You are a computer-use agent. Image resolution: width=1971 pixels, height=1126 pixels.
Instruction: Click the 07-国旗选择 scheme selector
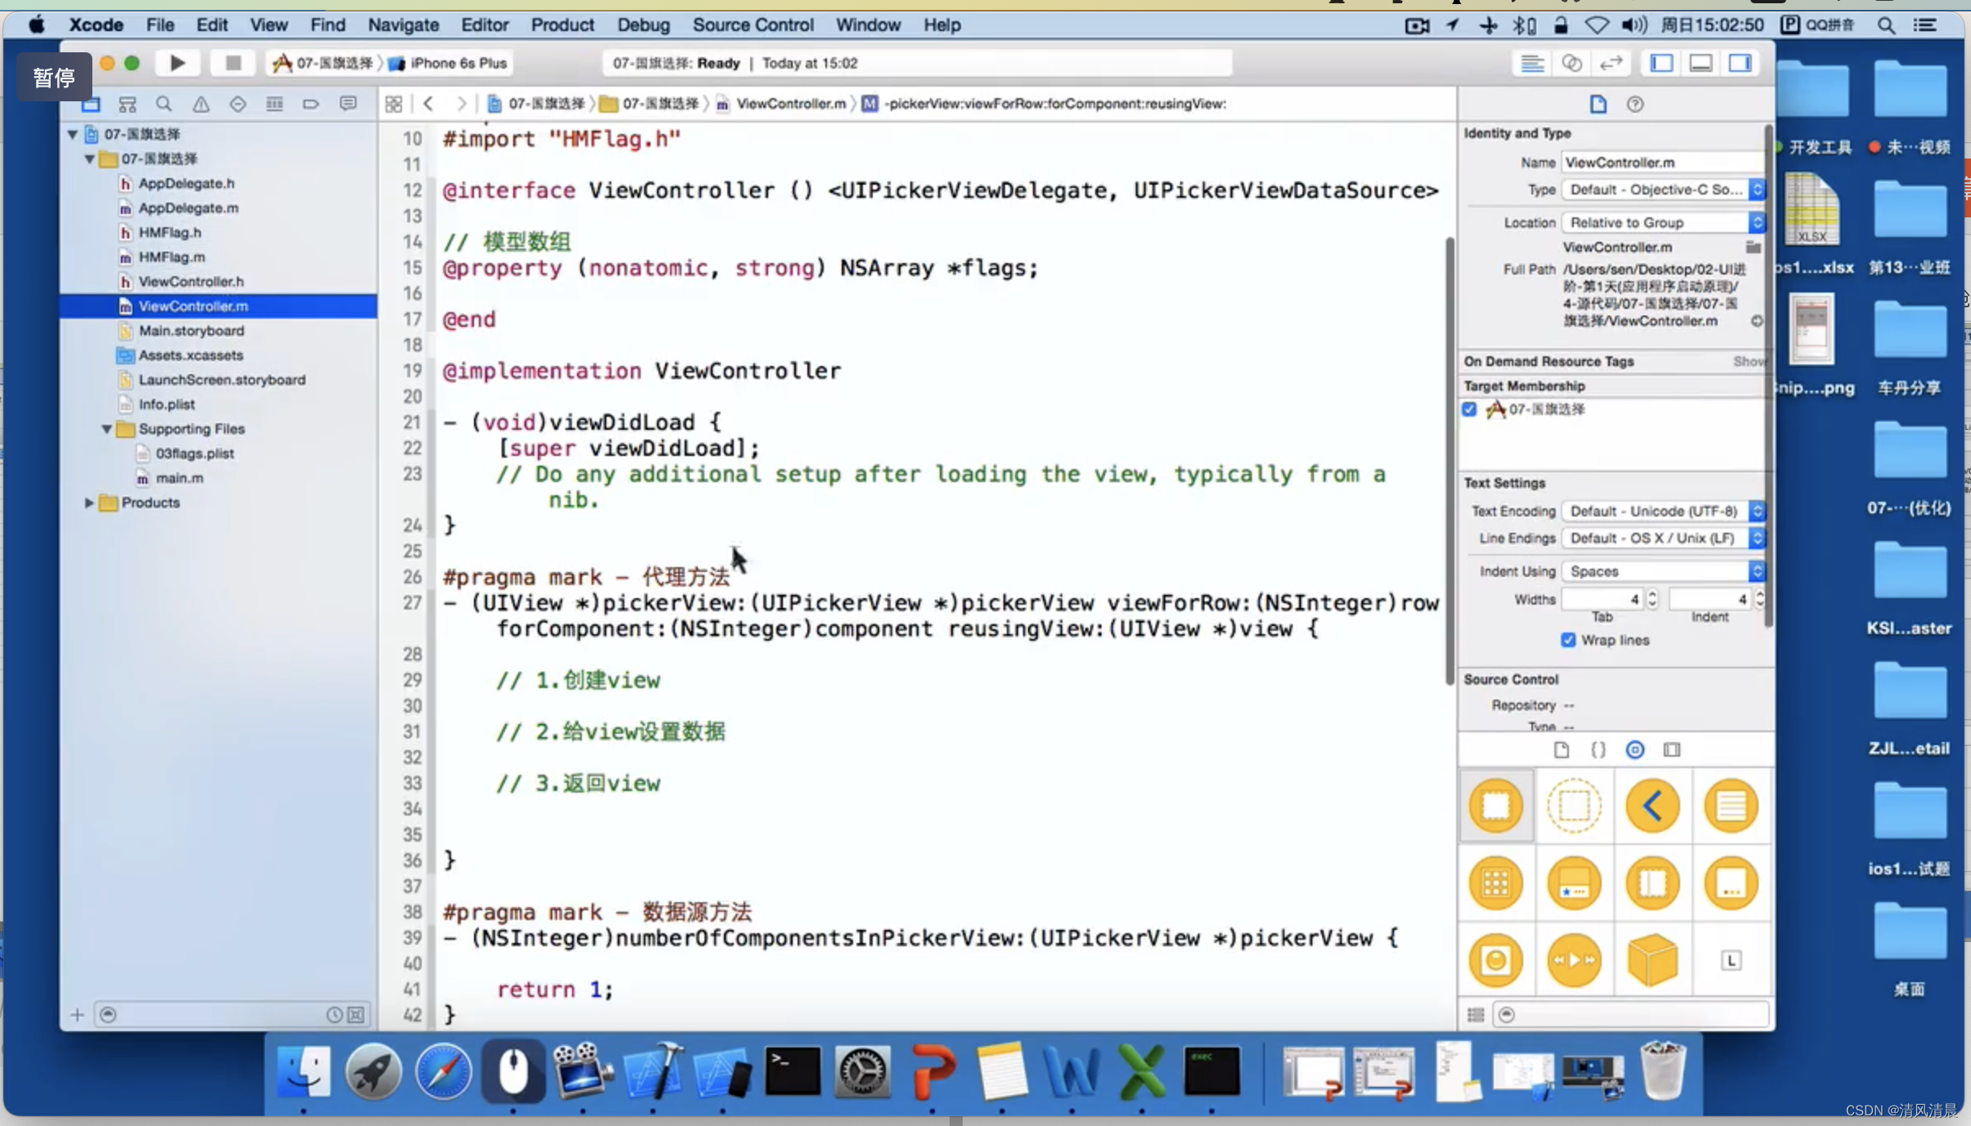click(323, 63)
